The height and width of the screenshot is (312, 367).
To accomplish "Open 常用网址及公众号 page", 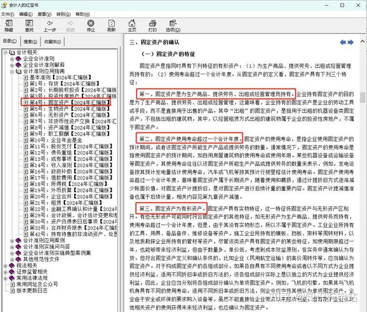I will coord(37,285).
